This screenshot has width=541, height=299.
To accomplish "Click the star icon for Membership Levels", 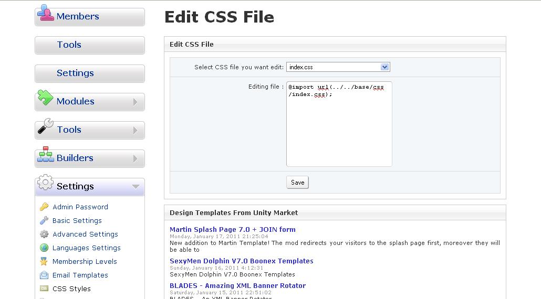I will point(44,262).
